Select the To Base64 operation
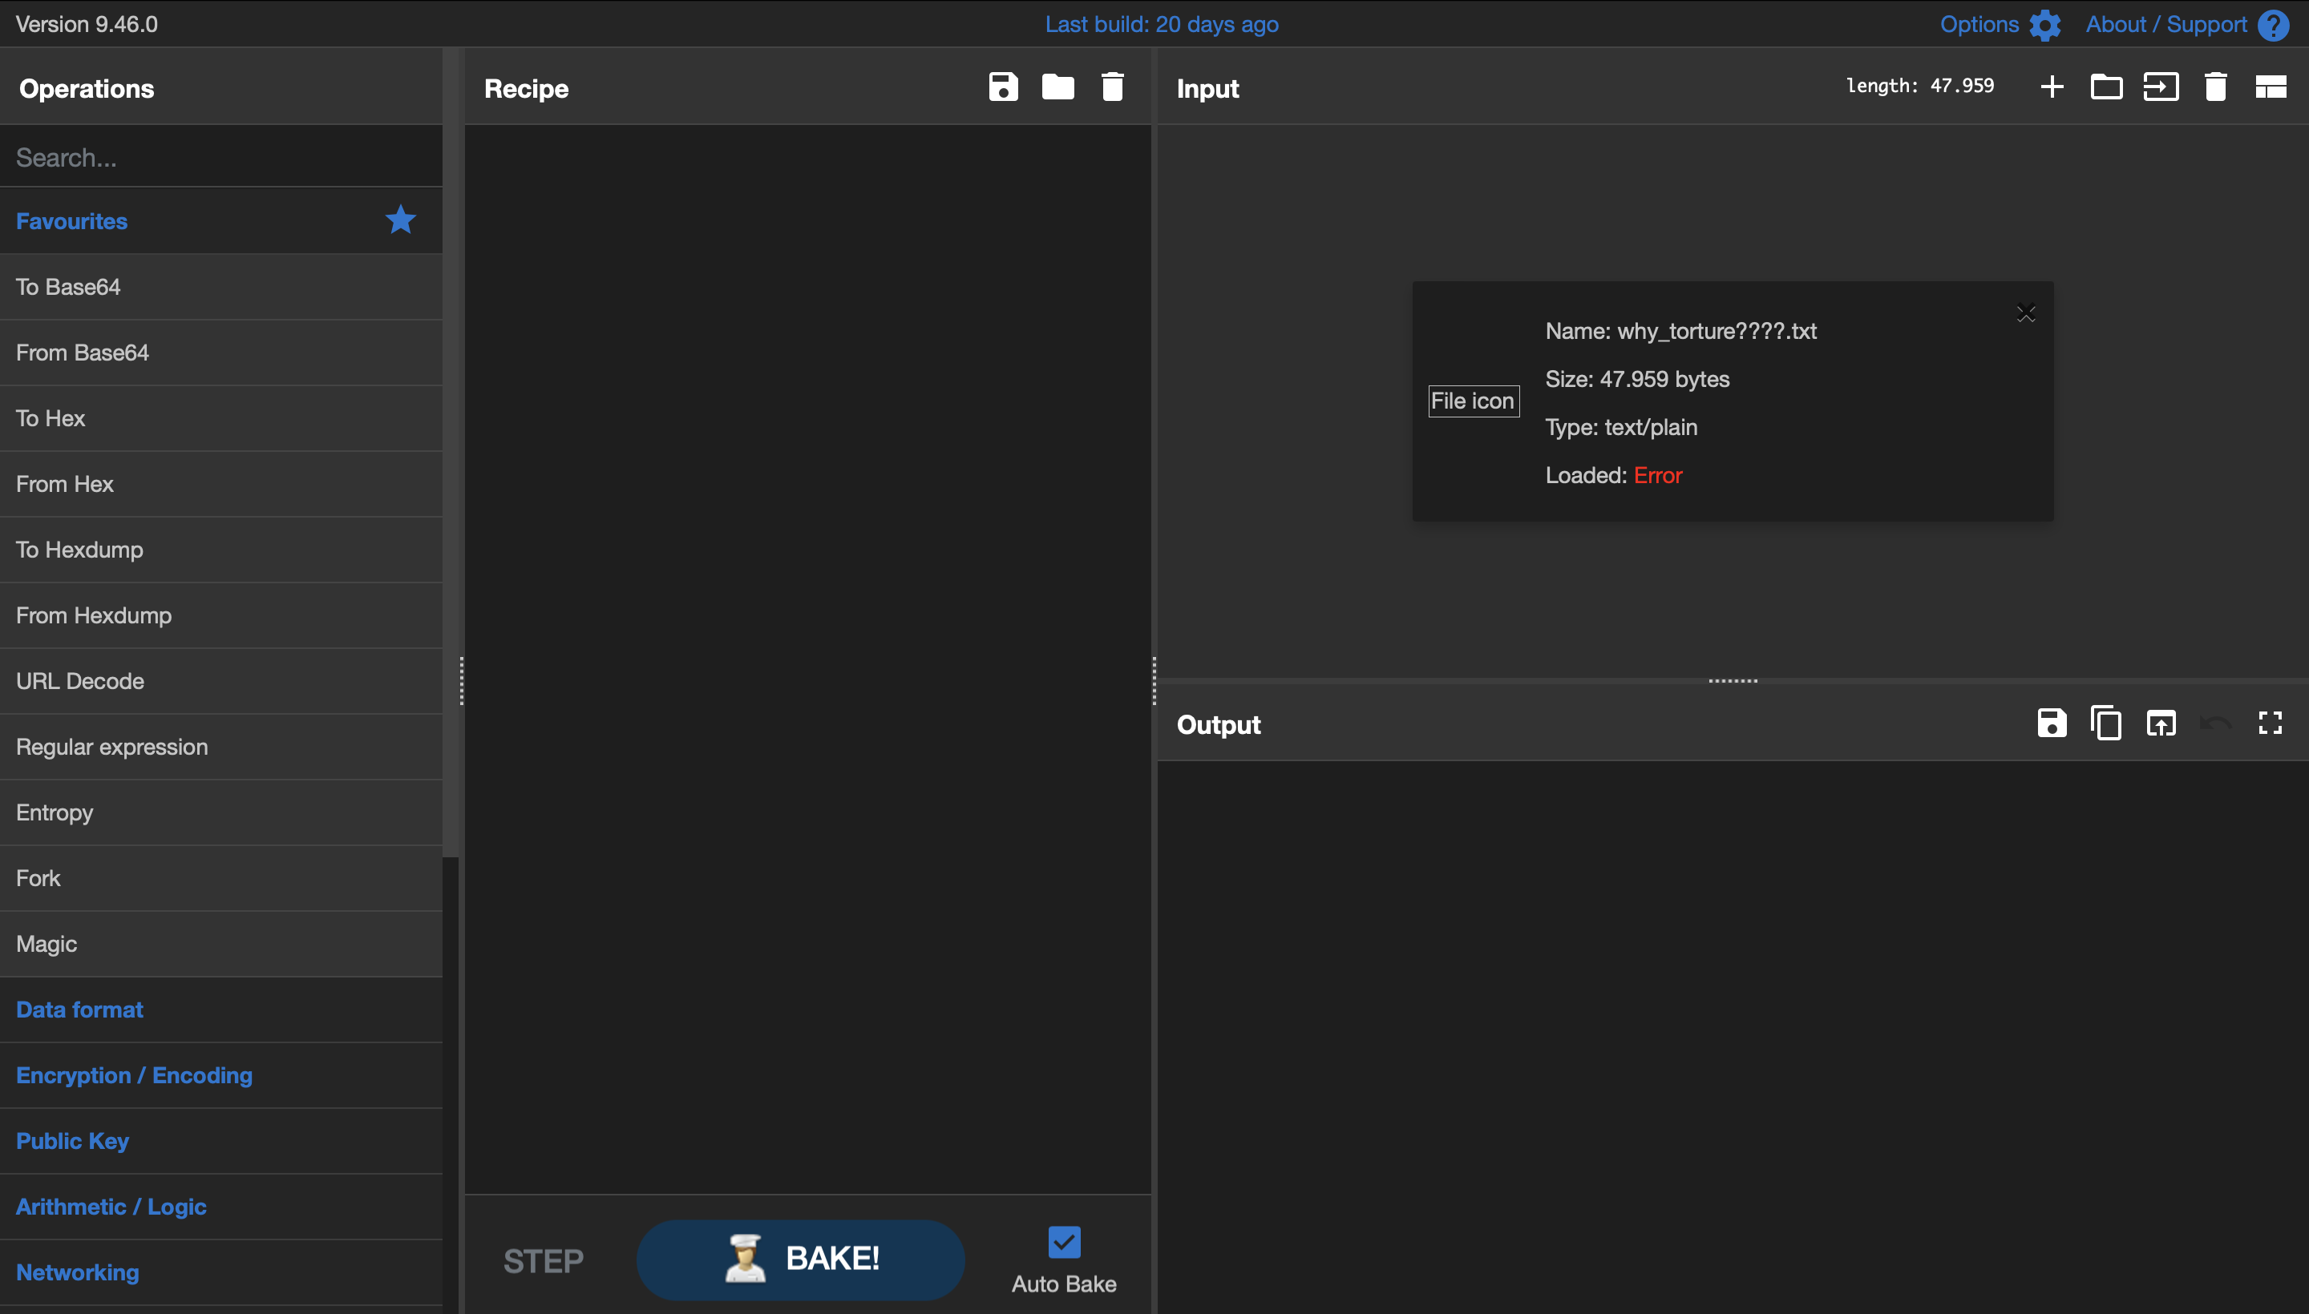 click(x=221, y=287)
